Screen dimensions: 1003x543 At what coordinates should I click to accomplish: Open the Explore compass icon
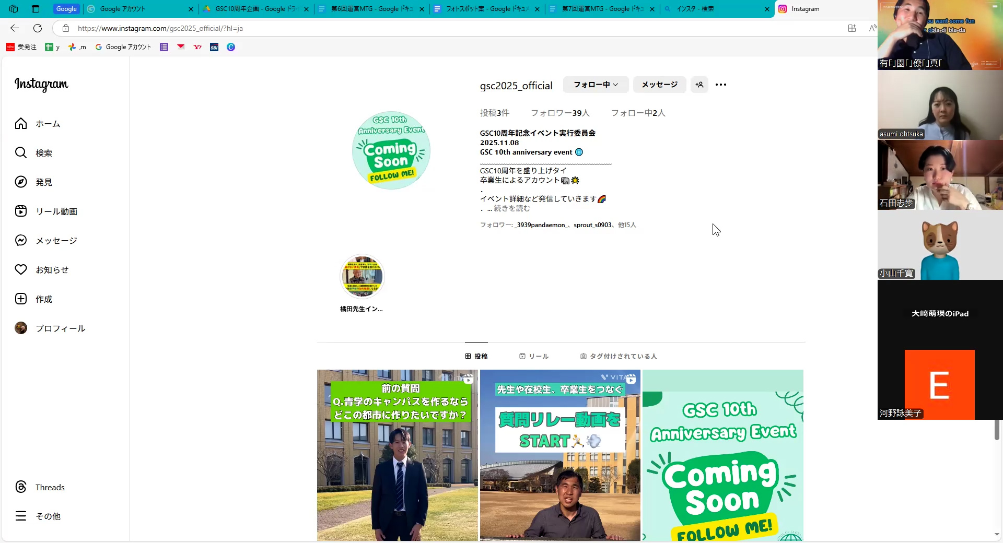pyautogui.click(x=21, y=182)
